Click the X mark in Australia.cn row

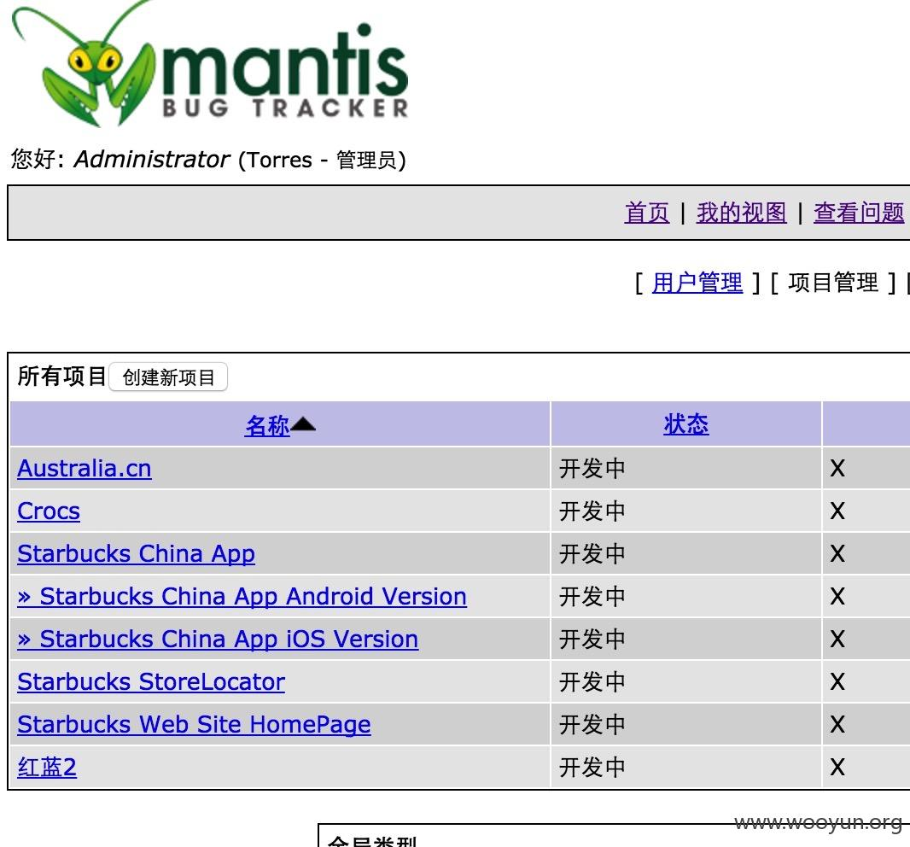pyautogui.click(x=837, y=469)
